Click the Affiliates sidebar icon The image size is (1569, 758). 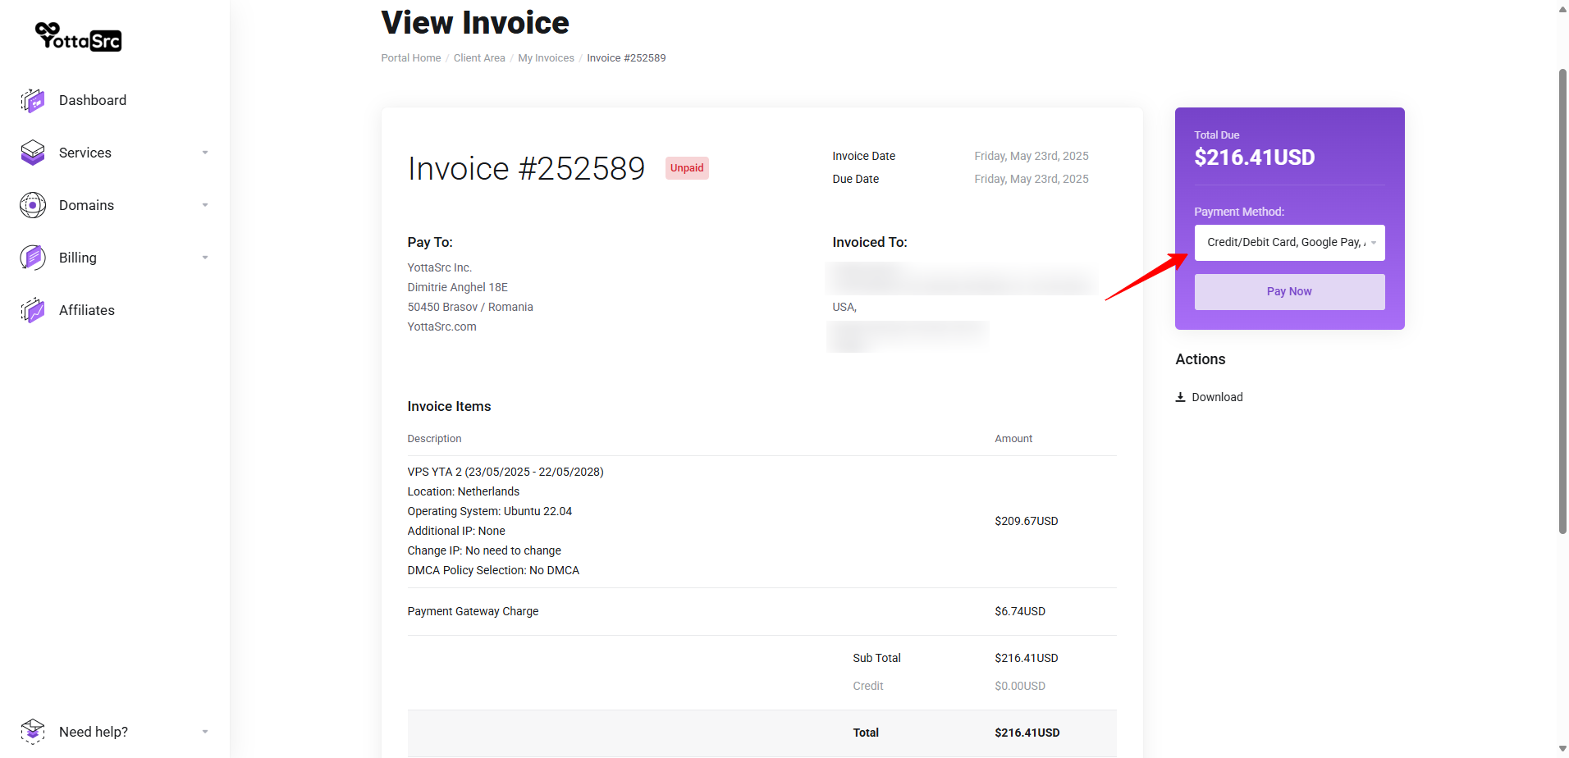tap(33, 310)
